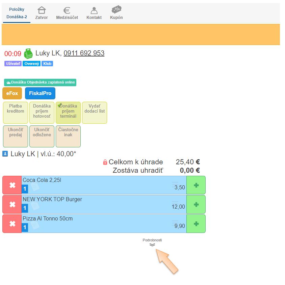Select Donáška príjem hotovosť payment

coord(42,113)
